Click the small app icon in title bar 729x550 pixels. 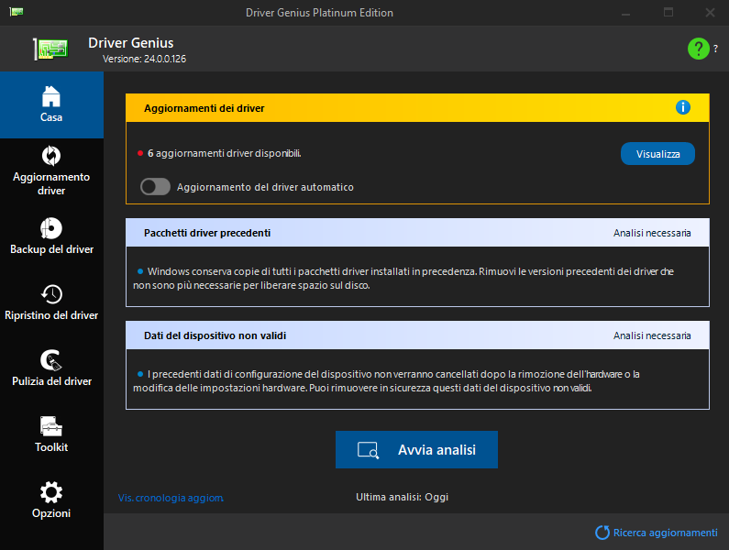[17, 12]
